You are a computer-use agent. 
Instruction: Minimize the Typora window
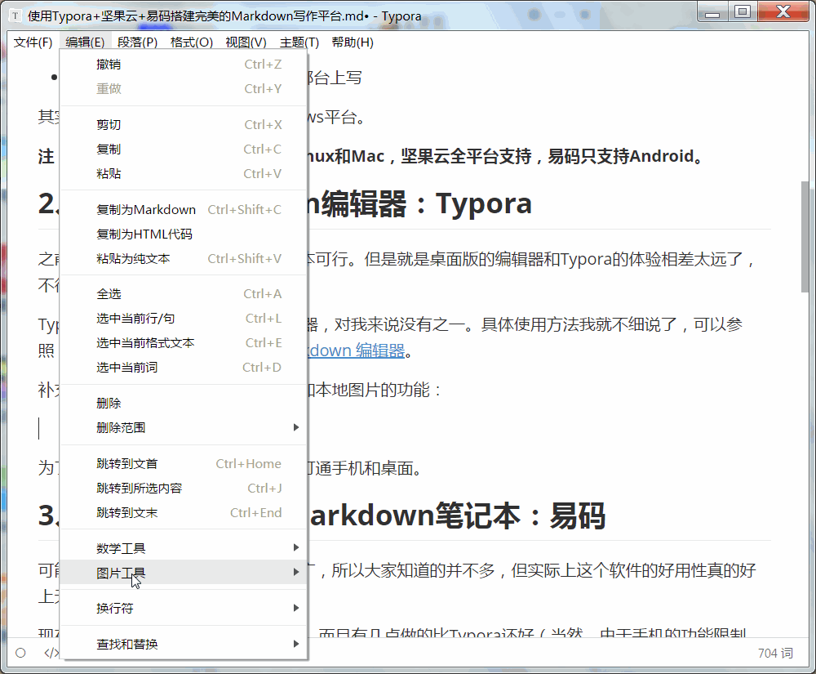pos(712,12)
